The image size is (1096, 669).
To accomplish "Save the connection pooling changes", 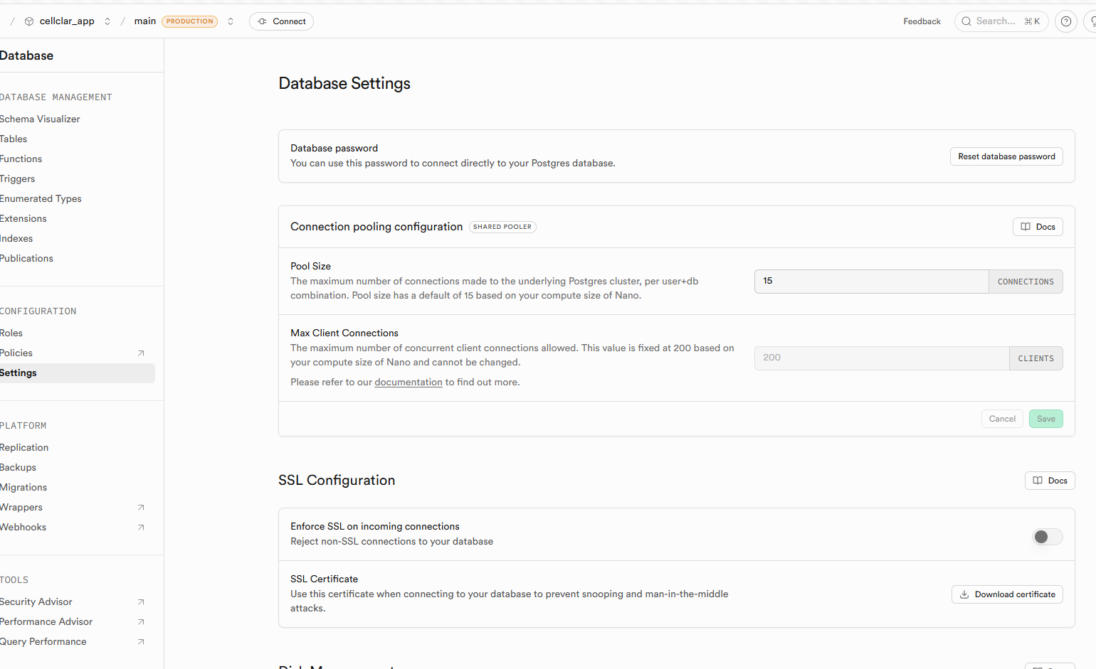I will [x=1045, y=419].
